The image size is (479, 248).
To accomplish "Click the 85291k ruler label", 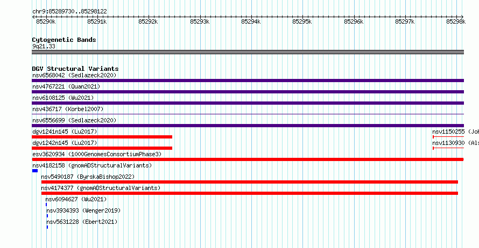I will point(97,21).
